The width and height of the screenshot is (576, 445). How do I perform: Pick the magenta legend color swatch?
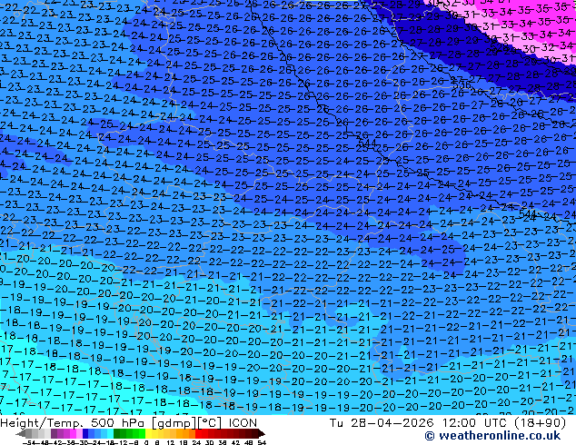[73, 434]
